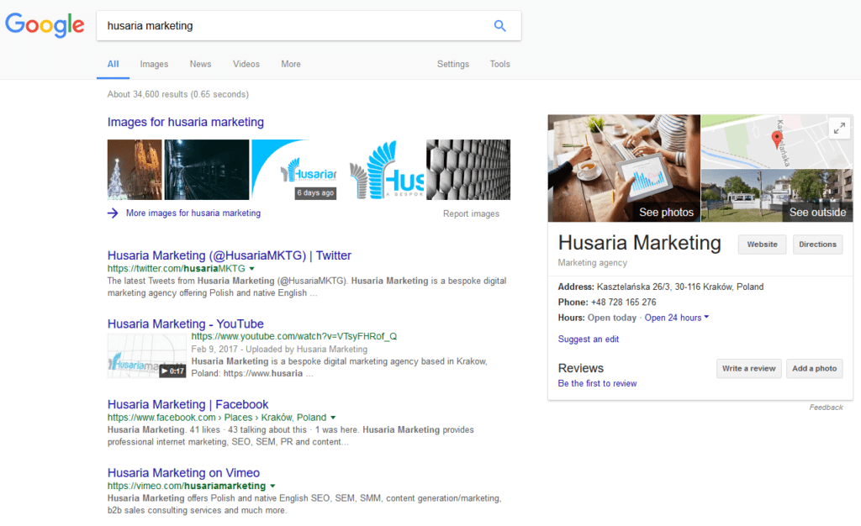Click See outside street view image
861x526 pixels.
[777, 196]
